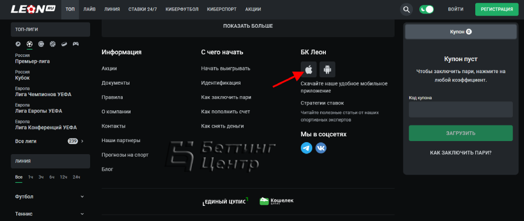This screenshot has height=221, width=524.
Task: Open Как снять деньги link
Action: click(223, 126)
